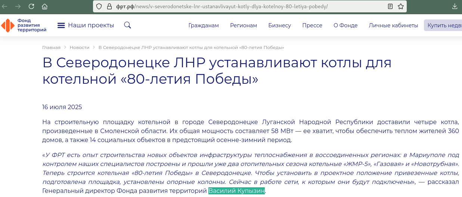
Task: Click the paragraph starting На строительную площадку
Action: click(x=251, y=131)
